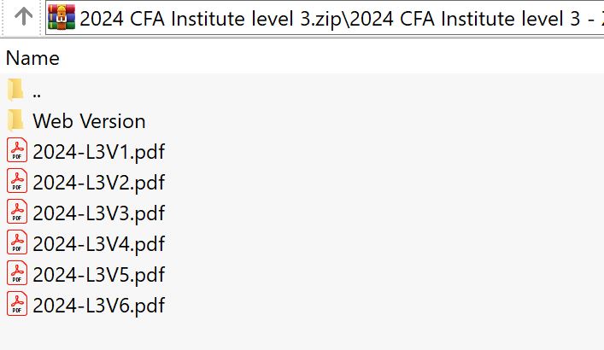Select the file named 2024-L3V1.pdf
Screen dimensions: 604x350
pyautogui.click(x=98, y=152)
